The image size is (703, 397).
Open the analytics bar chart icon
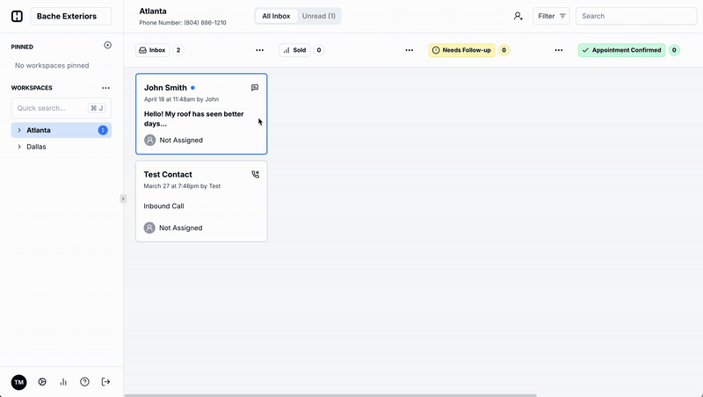[x=63, y=382]
